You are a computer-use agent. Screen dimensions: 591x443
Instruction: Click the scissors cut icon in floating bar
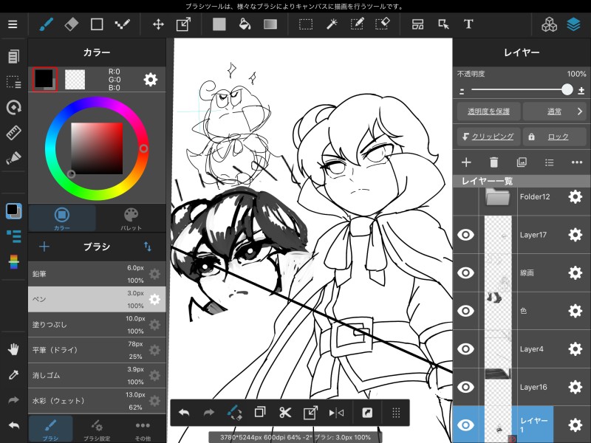point(285,413)
